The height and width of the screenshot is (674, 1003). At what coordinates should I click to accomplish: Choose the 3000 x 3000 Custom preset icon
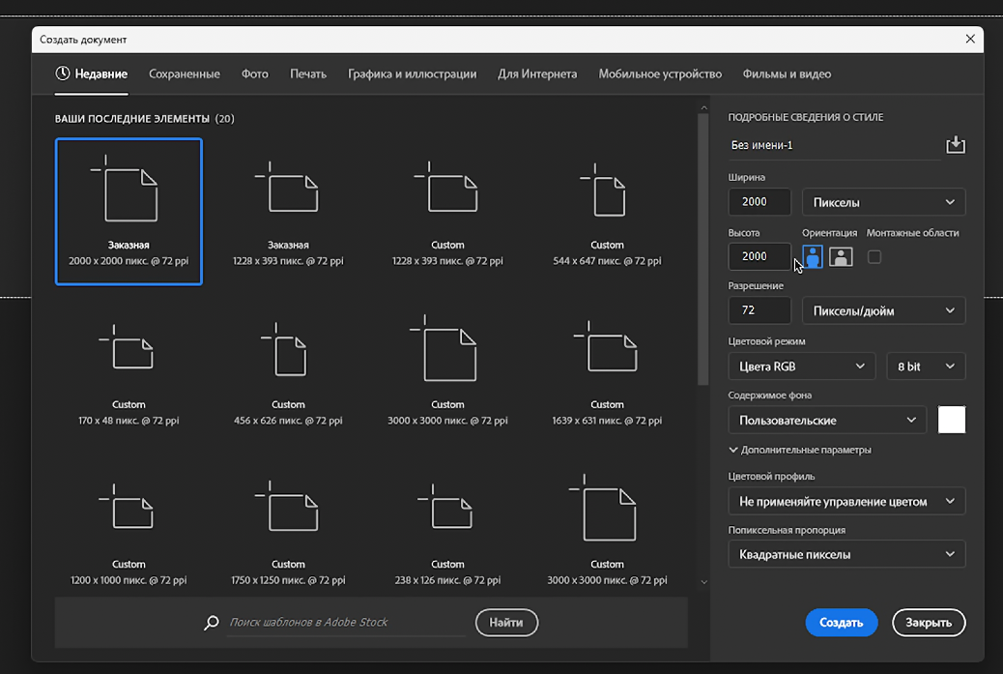[447, 348]
